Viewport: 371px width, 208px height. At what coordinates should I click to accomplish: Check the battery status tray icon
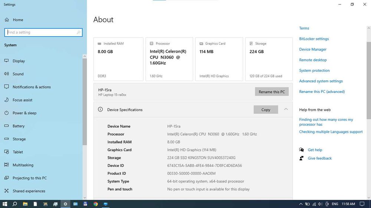pyautogui.click(x=307, y=204)
